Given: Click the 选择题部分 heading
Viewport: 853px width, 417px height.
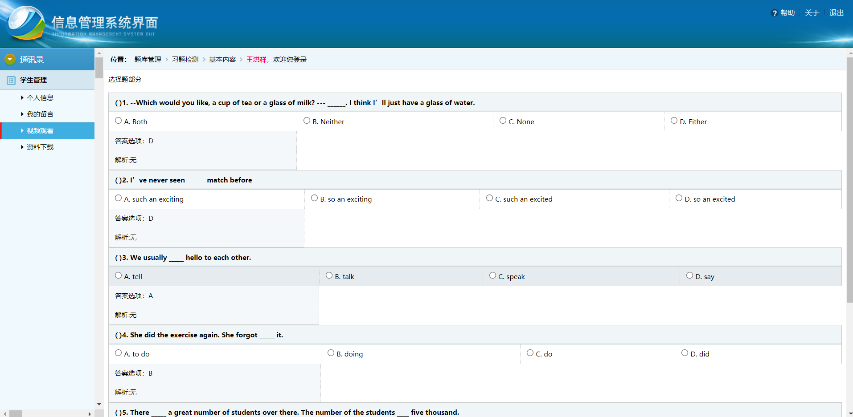Looking at the screenshot, I should click(x=125, y=79).
